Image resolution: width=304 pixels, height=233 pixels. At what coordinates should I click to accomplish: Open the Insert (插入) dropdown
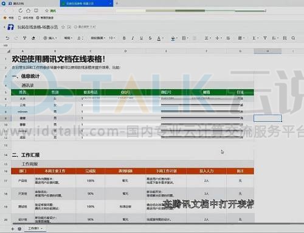click(50, 38)
